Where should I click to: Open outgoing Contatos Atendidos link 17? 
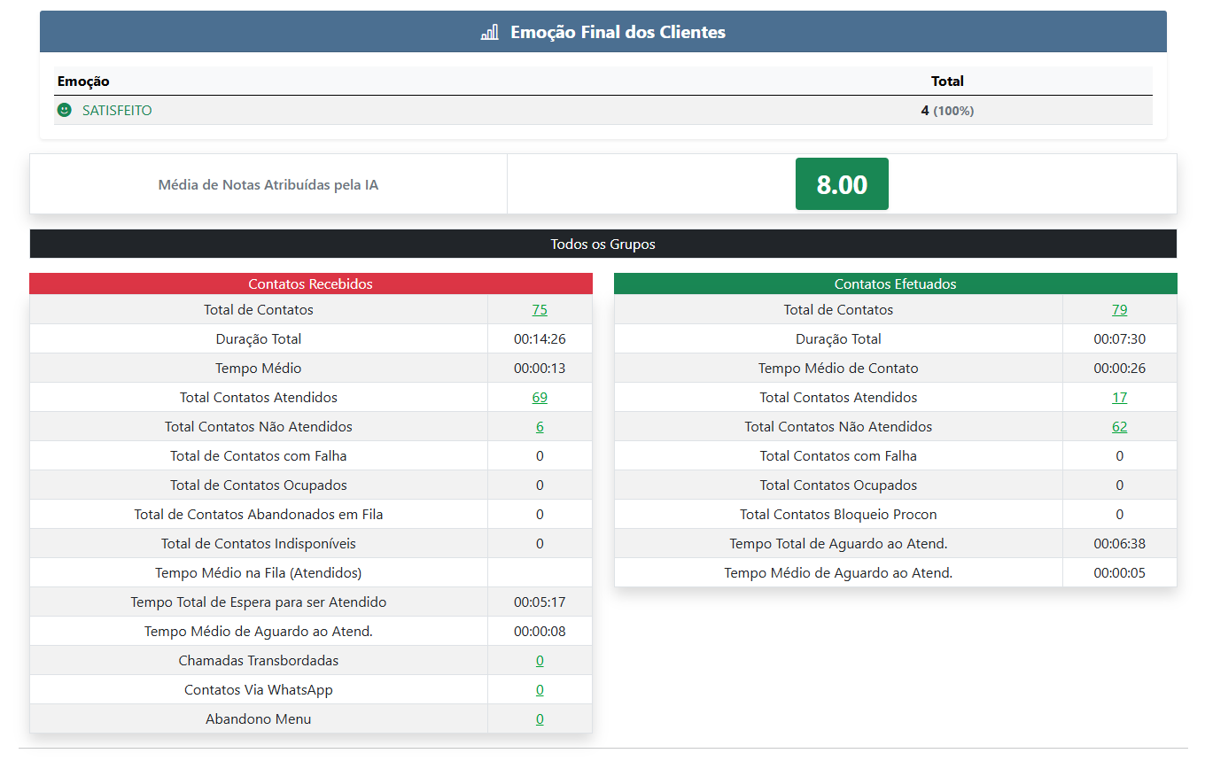[1119, 398]
